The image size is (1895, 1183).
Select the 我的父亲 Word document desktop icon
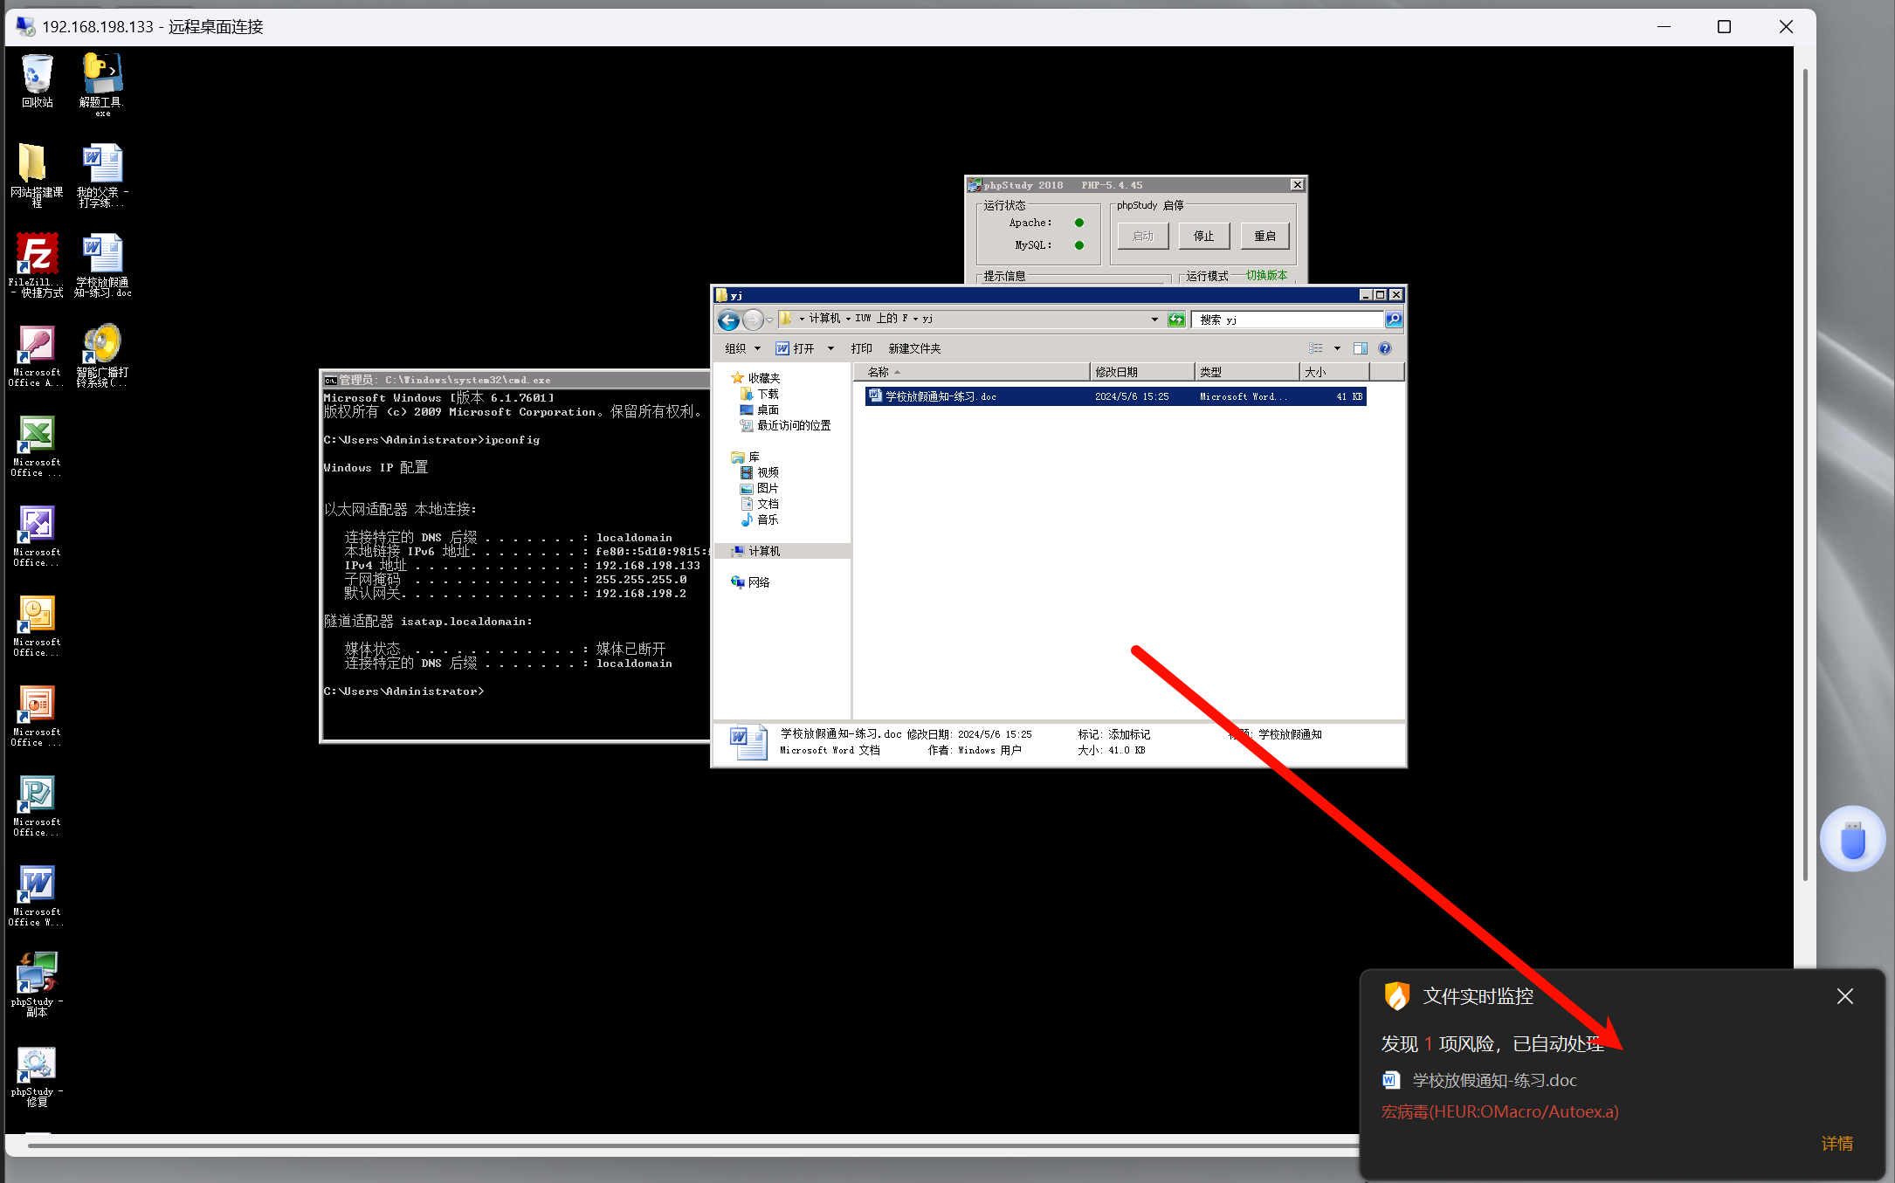(102, 175)
